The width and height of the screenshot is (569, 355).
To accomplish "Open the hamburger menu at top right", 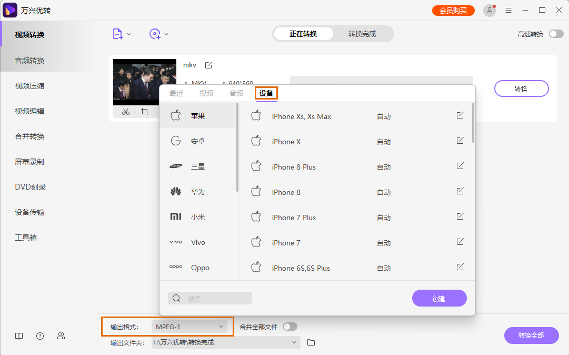I will [x=508, y=10].
